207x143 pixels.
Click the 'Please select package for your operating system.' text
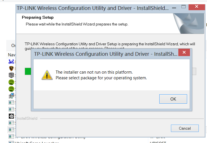click(101, 78)
